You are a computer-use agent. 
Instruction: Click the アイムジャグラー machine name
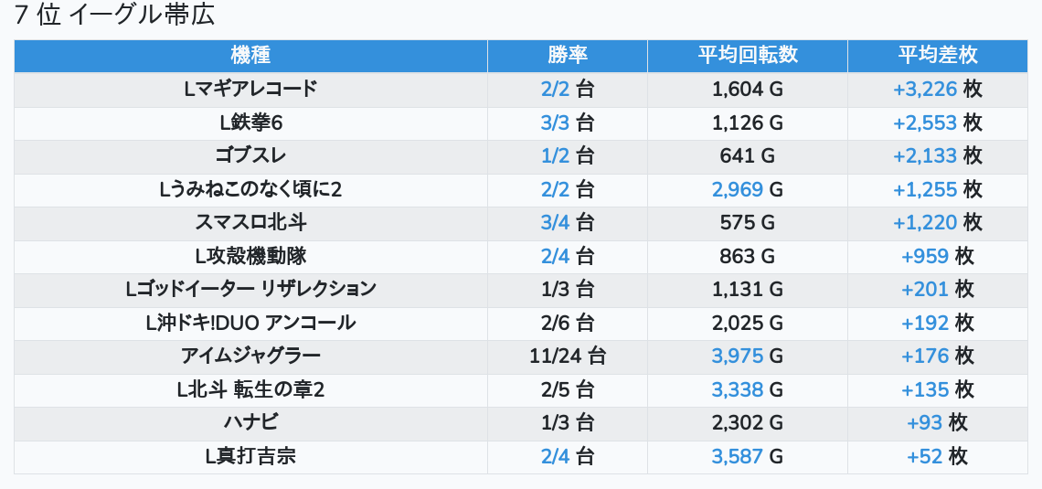(x=250, y=356)
